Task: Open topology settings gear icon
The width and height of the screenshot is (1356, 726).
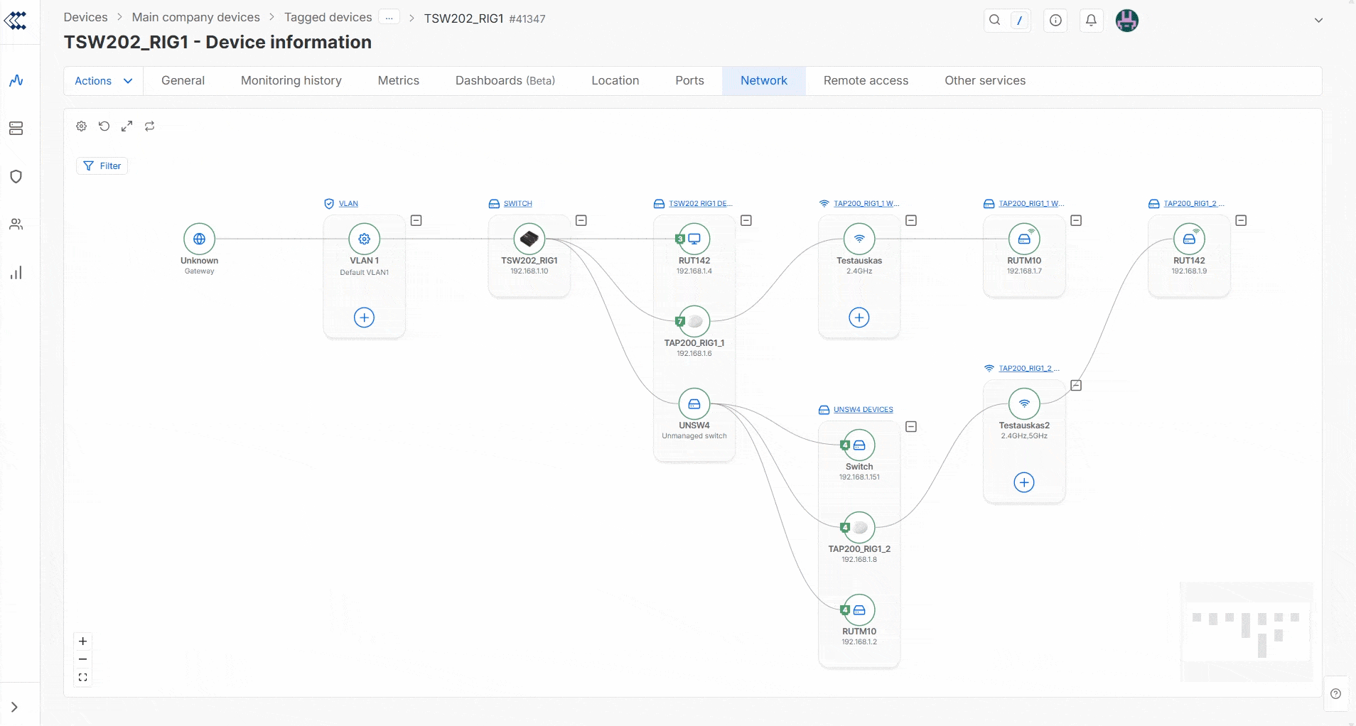Action: tap(82, 126)
